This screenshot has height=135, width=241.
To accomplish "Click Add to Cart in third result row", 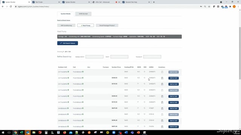I will (x=174, y=84).
